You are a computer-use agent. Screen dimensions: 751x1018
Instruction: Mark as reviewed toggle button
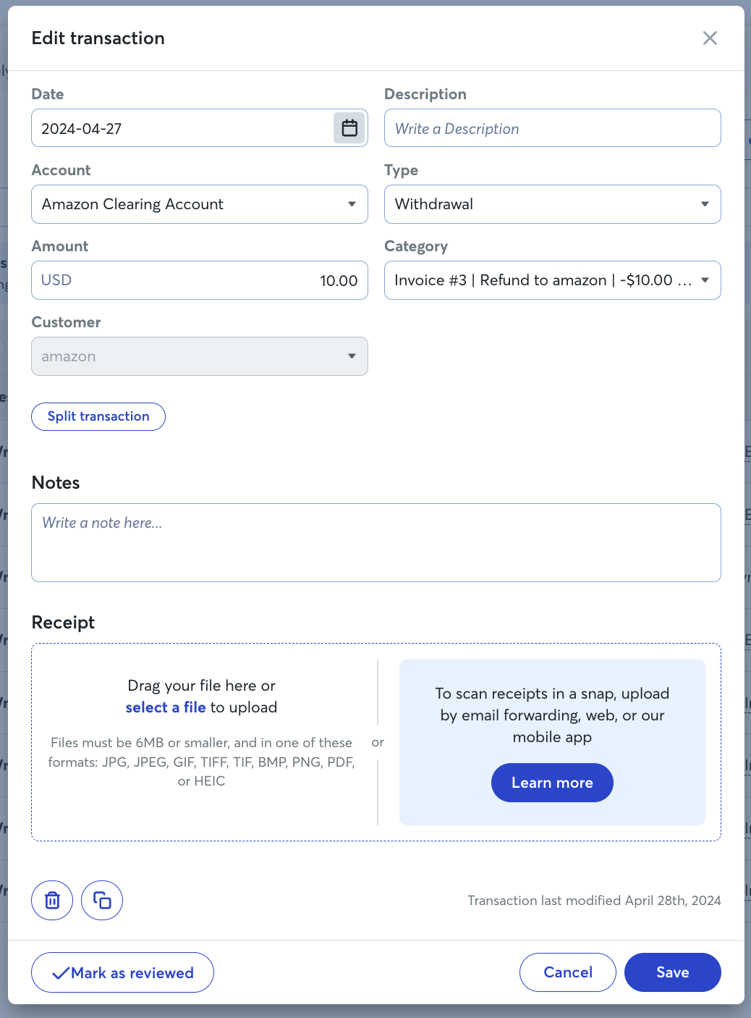pos(122,972)
